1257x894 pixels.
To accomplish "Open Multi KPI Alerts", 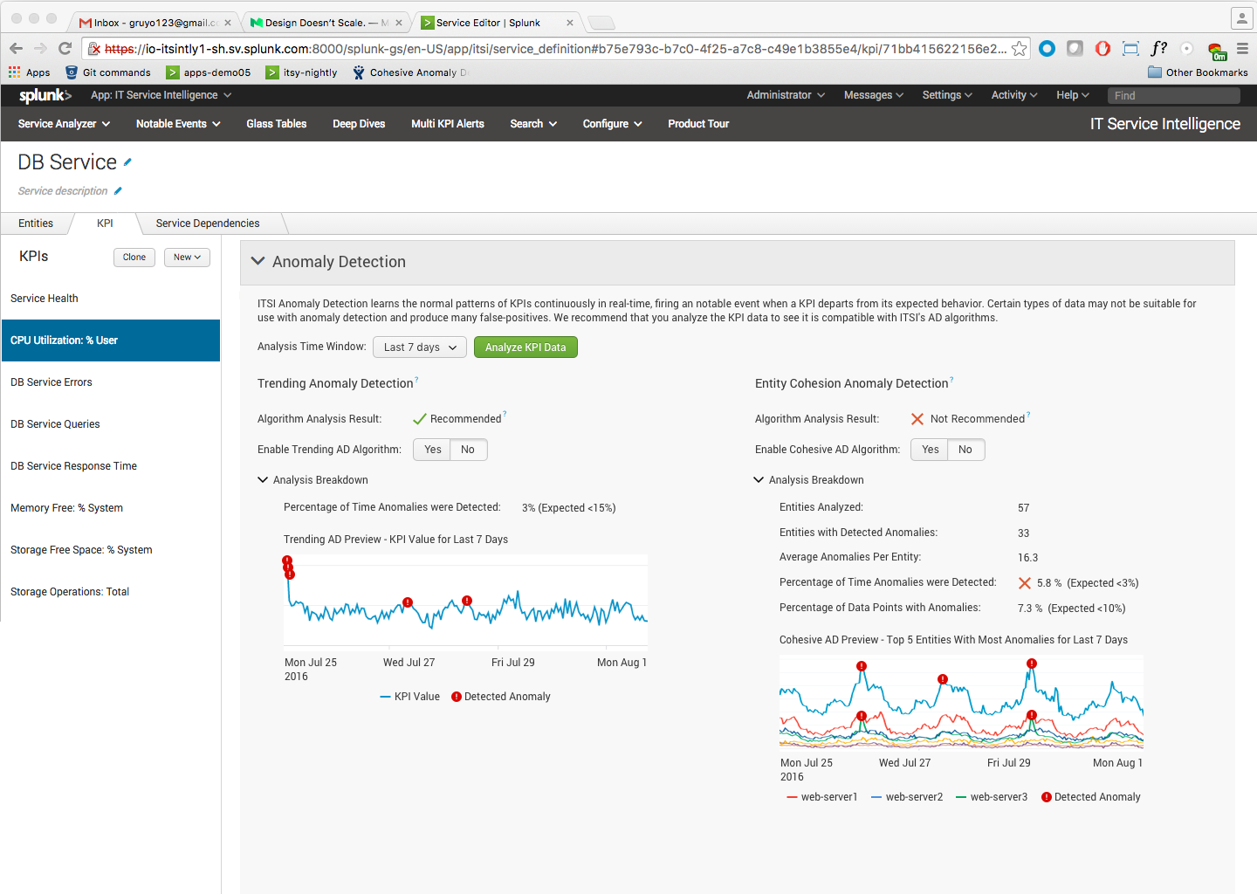I will click(448, 124).
